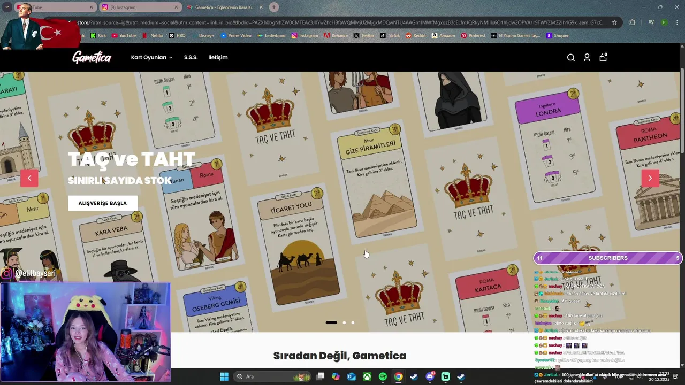Select the first carousel slide indicator
This screenshot has width=685, height=385.
331,322
